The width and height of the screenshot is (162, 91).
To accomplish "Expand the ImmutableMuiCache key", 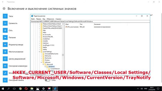I will click(41, 54).
